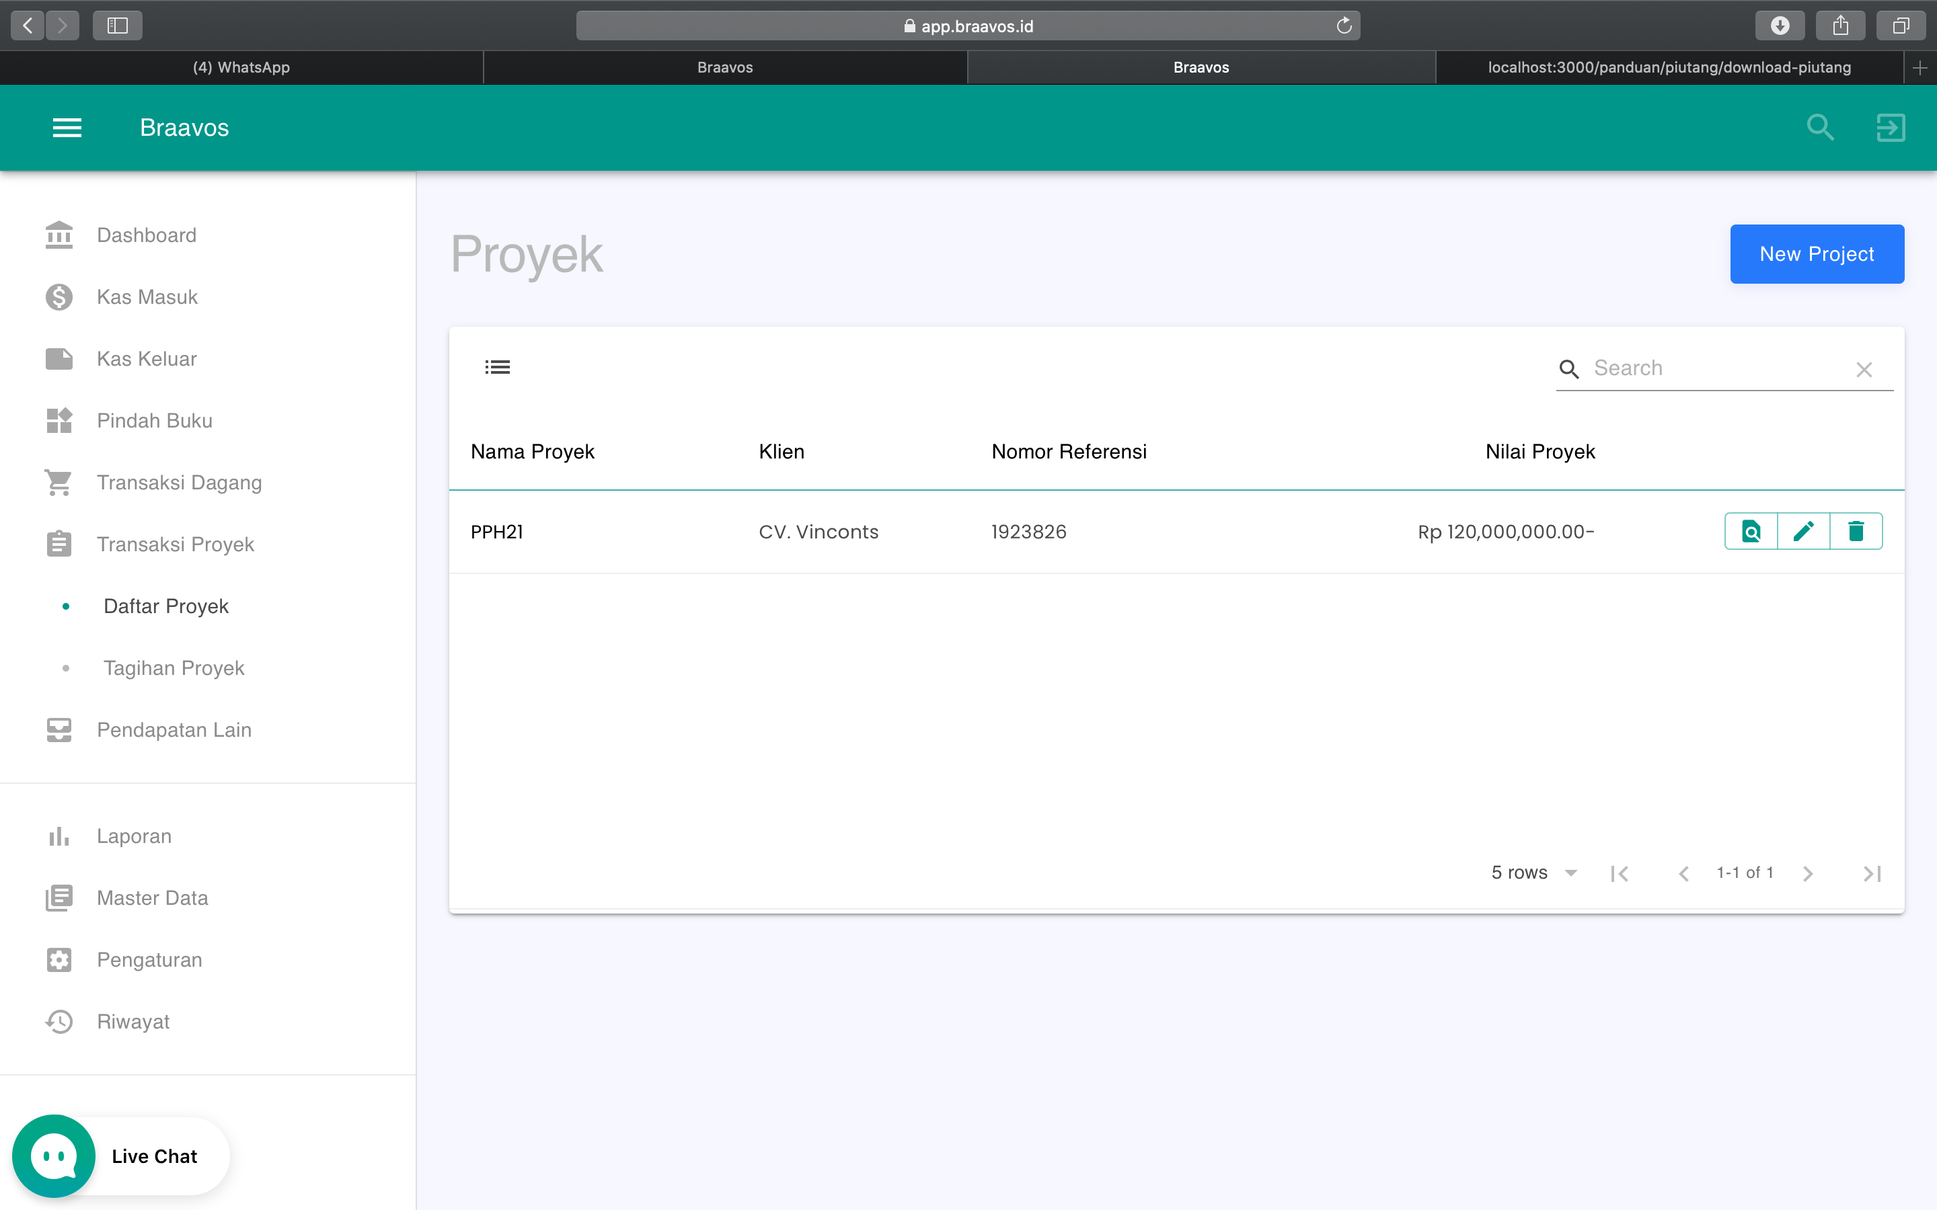Click the next page chevron in pagination
Viewport: 1937px width, 1210px height.
1808,873
